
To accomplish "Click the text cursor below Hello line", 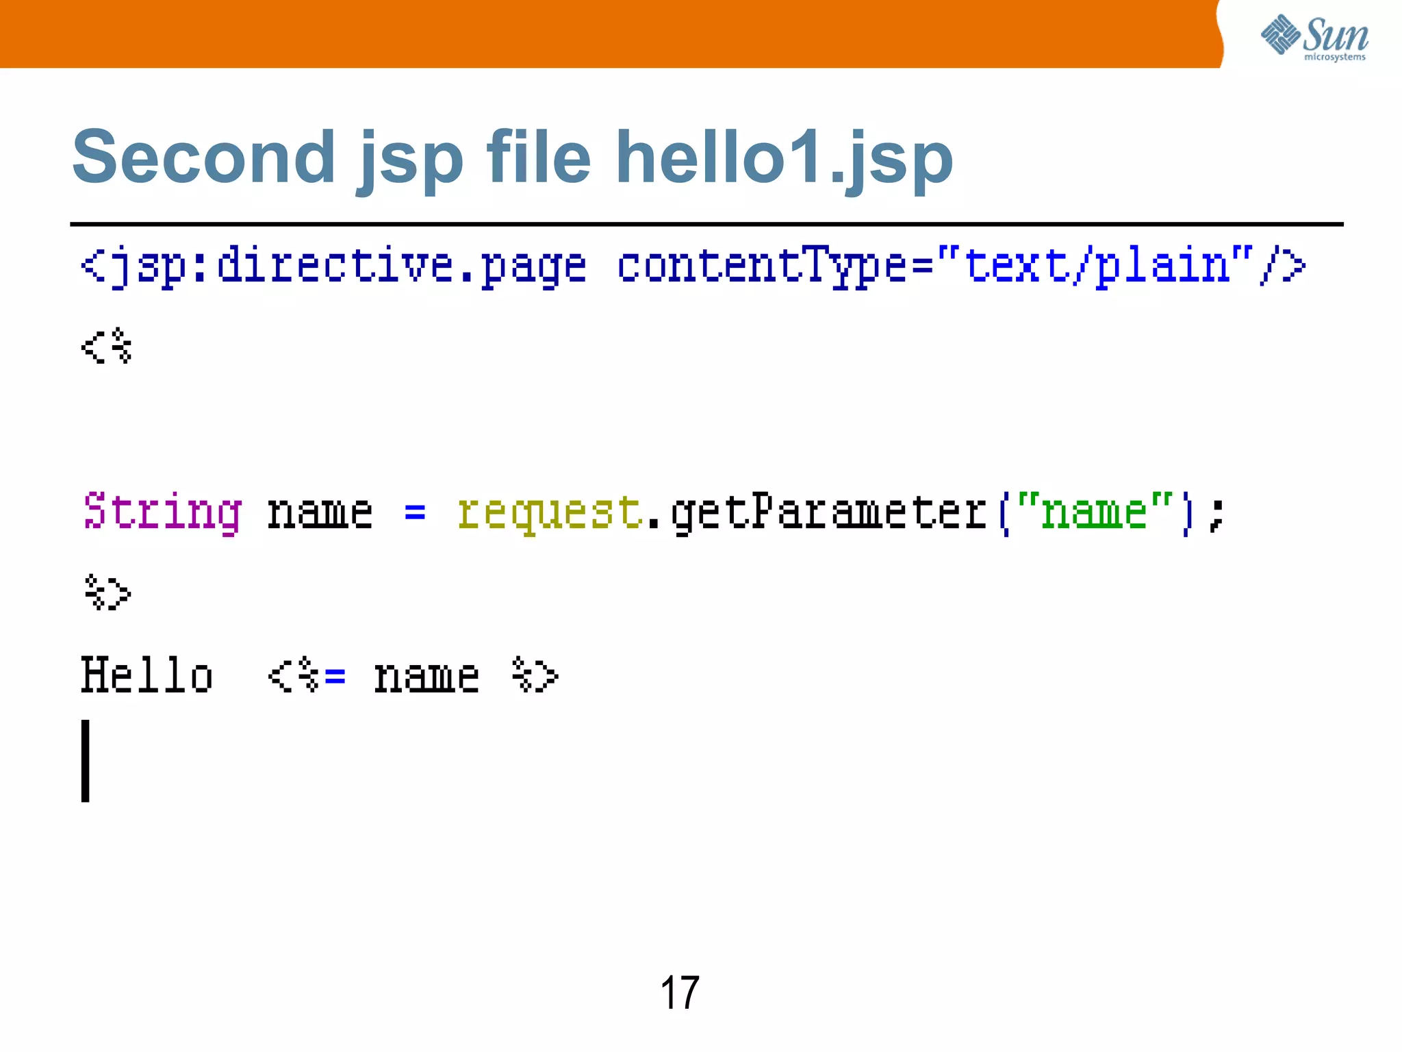I will click(86, 760).
